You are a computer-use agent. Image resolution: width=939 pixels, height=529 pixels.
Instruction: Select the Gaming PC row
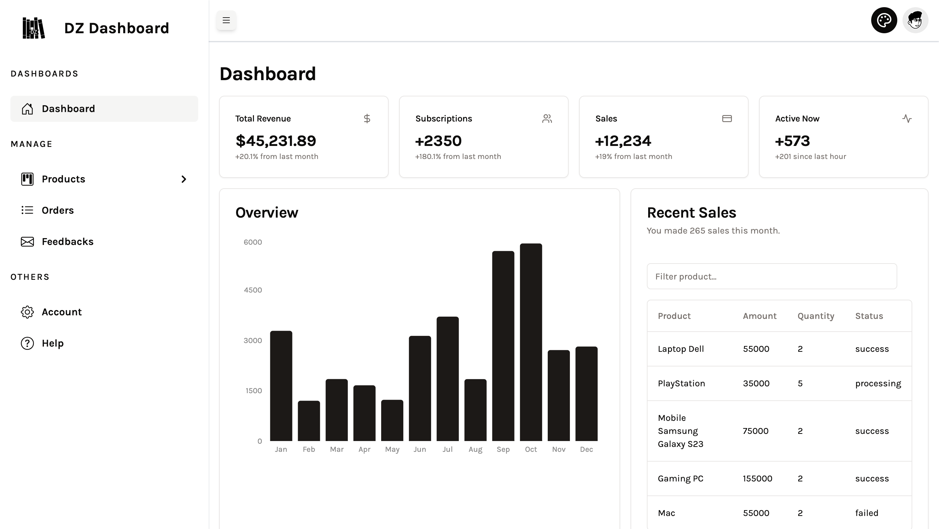pyautogui.click(x=779, y=479)
